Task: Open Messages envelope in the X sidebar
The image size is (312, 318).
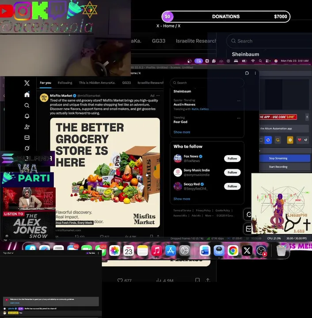Action: (x=27, y=137)
